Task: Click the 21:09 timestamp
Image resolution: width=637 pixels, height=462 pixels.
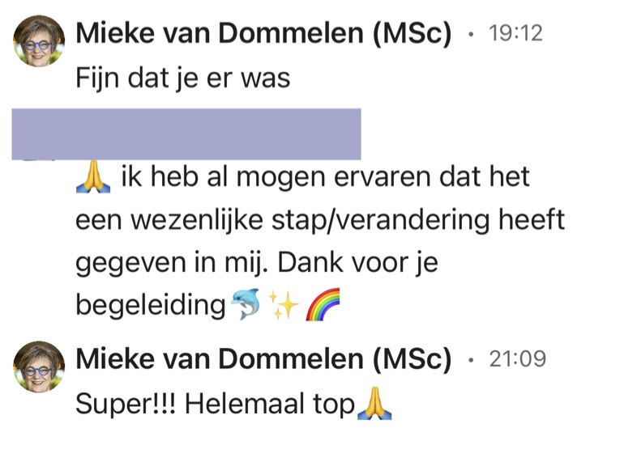Action: 518,359
